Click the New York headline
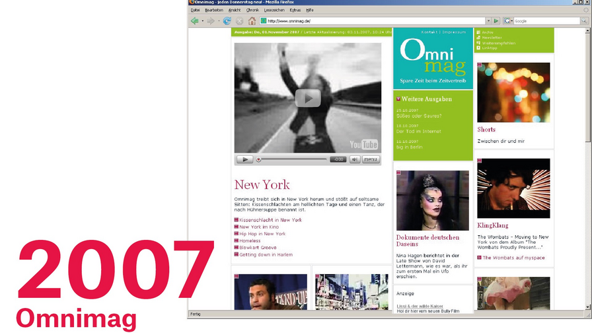The image size is (592, 333). [262, 184]
